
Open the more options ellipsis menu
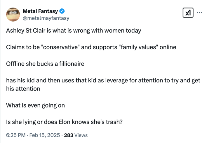[x=200, y=13]
